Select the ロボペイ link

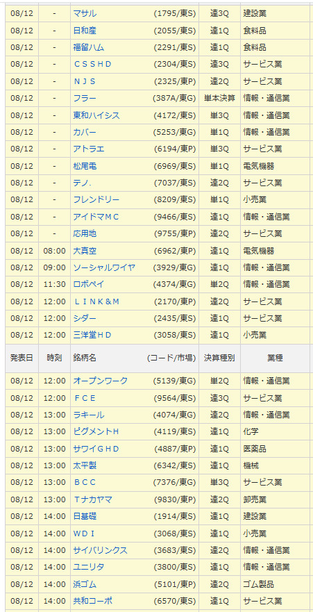(x=89, y=284)
